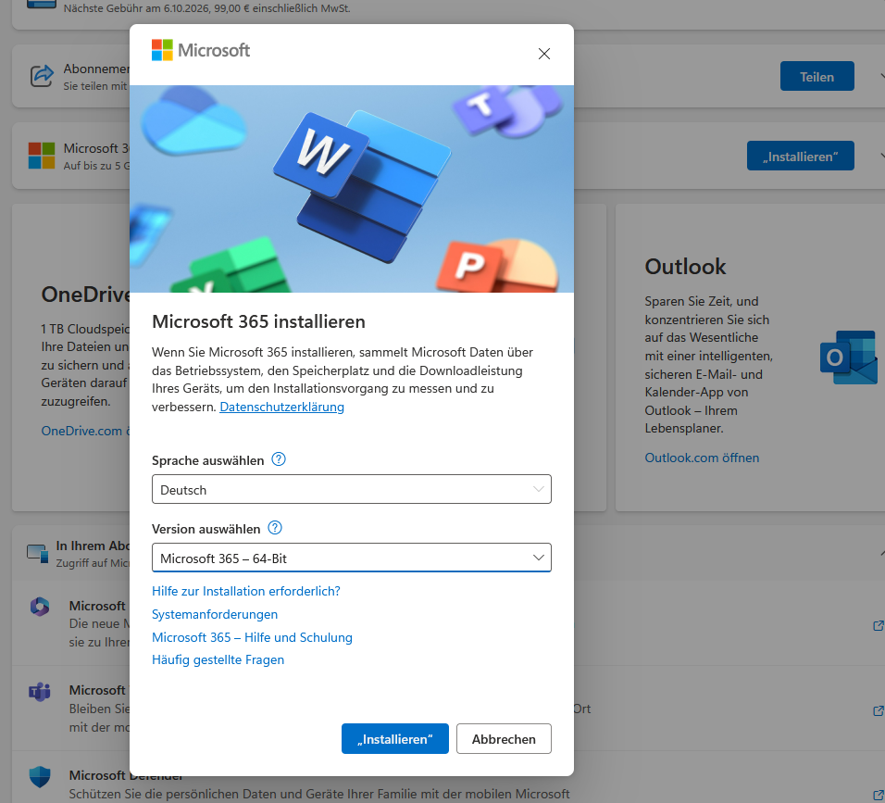Click the Microsoft Copilot 365 app icon
The width and height of the screenshot is (885, 803).
tap(40, 607)
